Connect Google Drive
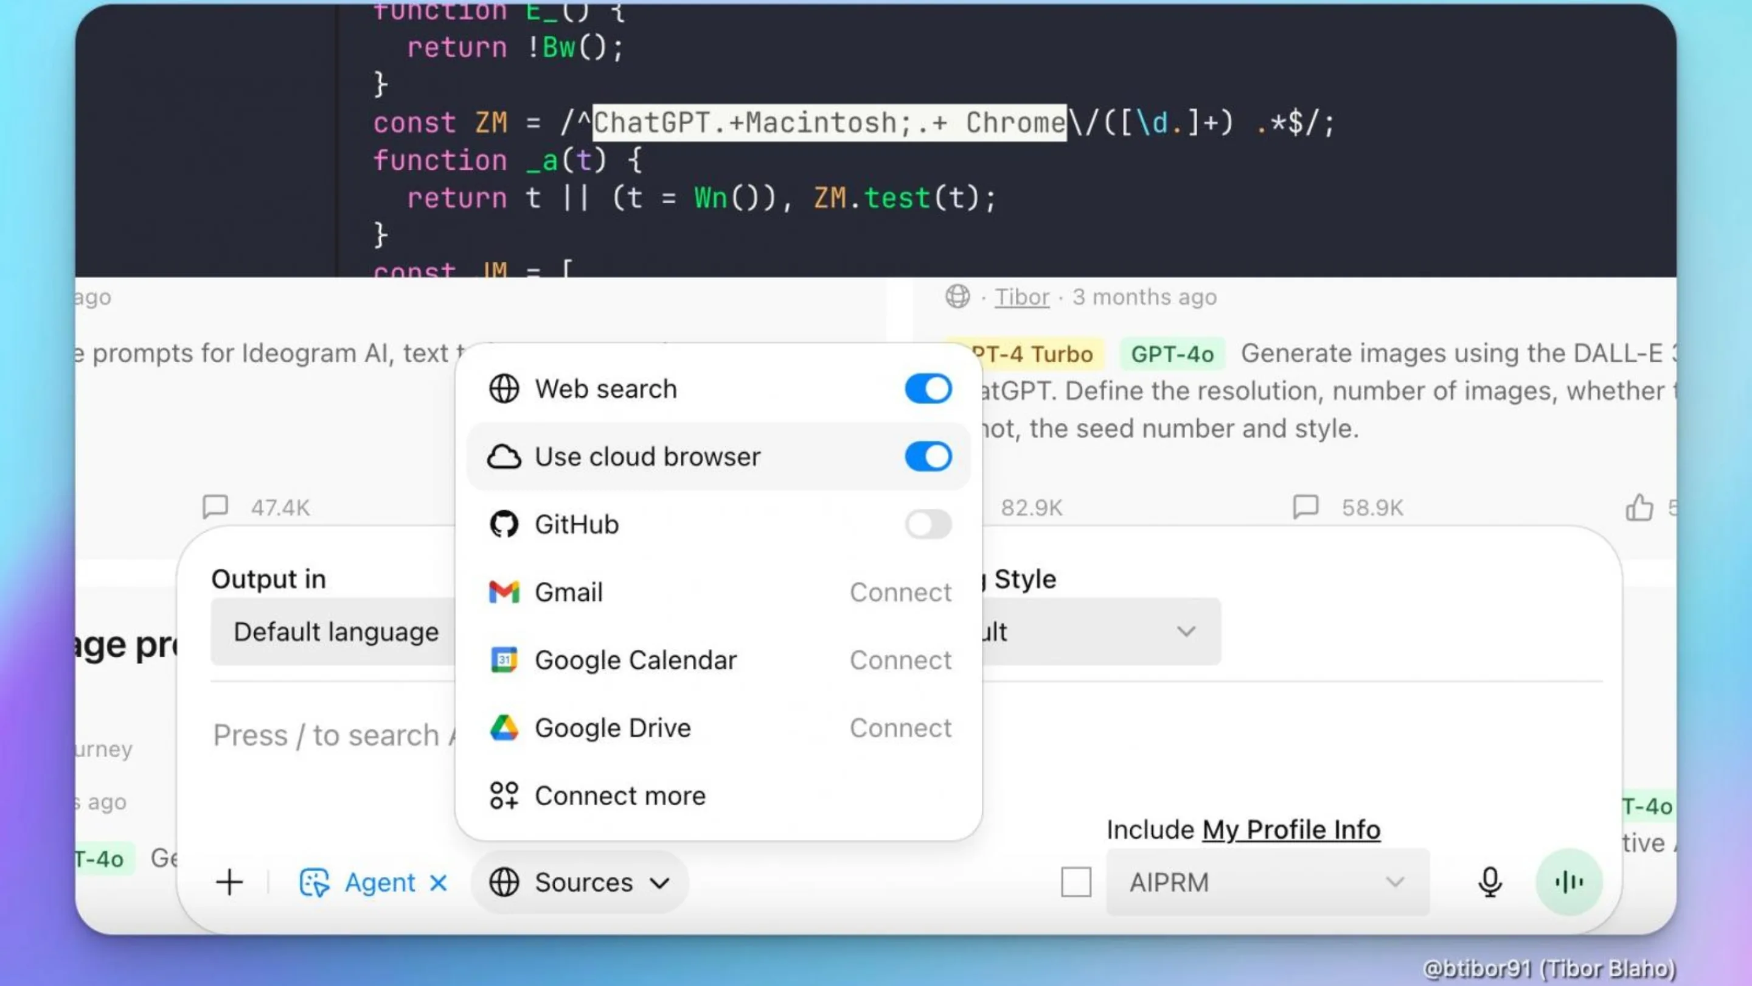The width and height of the screenshot is (1752, 986). tap(900, 727)
